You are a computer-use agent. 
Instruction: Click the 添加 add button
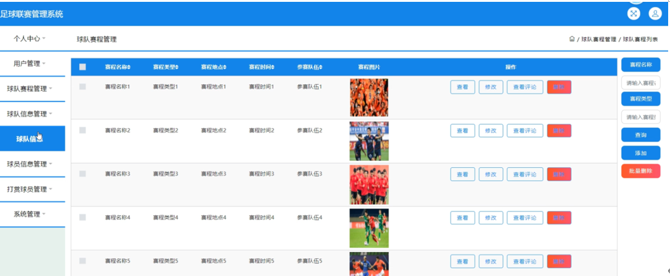tap(640, 153)
